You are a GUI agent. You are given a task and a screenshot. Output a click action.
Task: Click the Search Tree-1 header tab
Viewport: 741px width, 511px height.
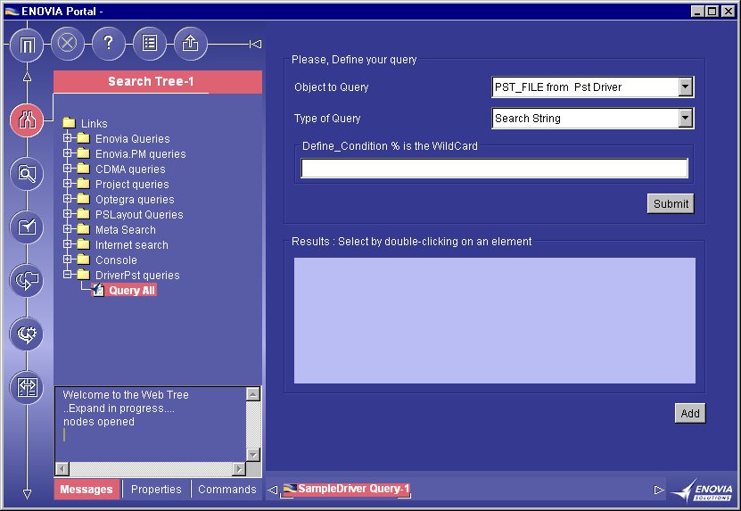(x=157, y=81)
